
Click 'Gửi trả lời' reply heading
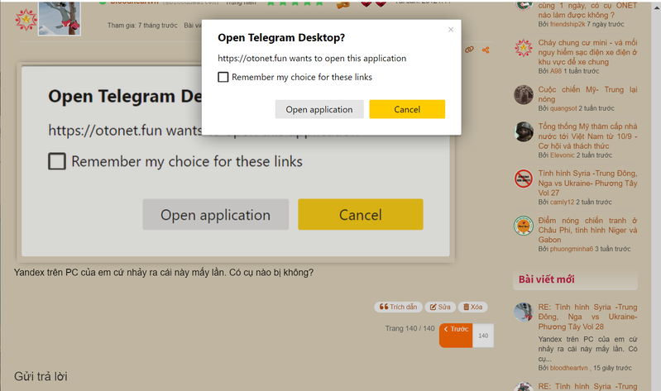(x=41, y=376)
